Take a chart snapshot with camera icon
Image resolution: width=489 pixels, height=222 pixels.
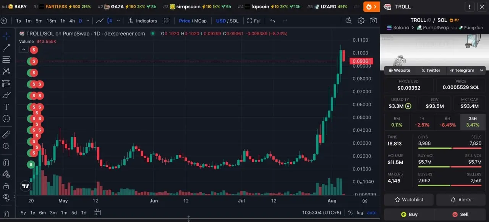373,21
